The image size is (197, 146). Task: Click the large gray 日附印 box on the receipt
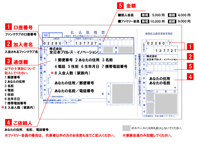[166, 104]
